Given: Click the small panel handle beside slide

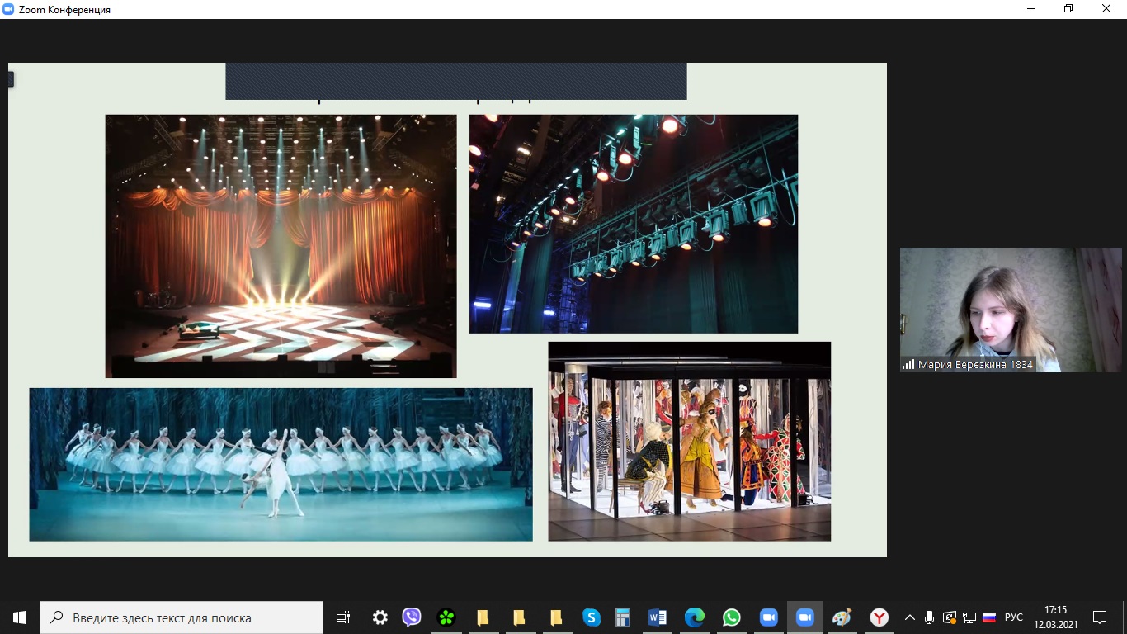Looking at the screenshot, I should [x=11, y=79].
